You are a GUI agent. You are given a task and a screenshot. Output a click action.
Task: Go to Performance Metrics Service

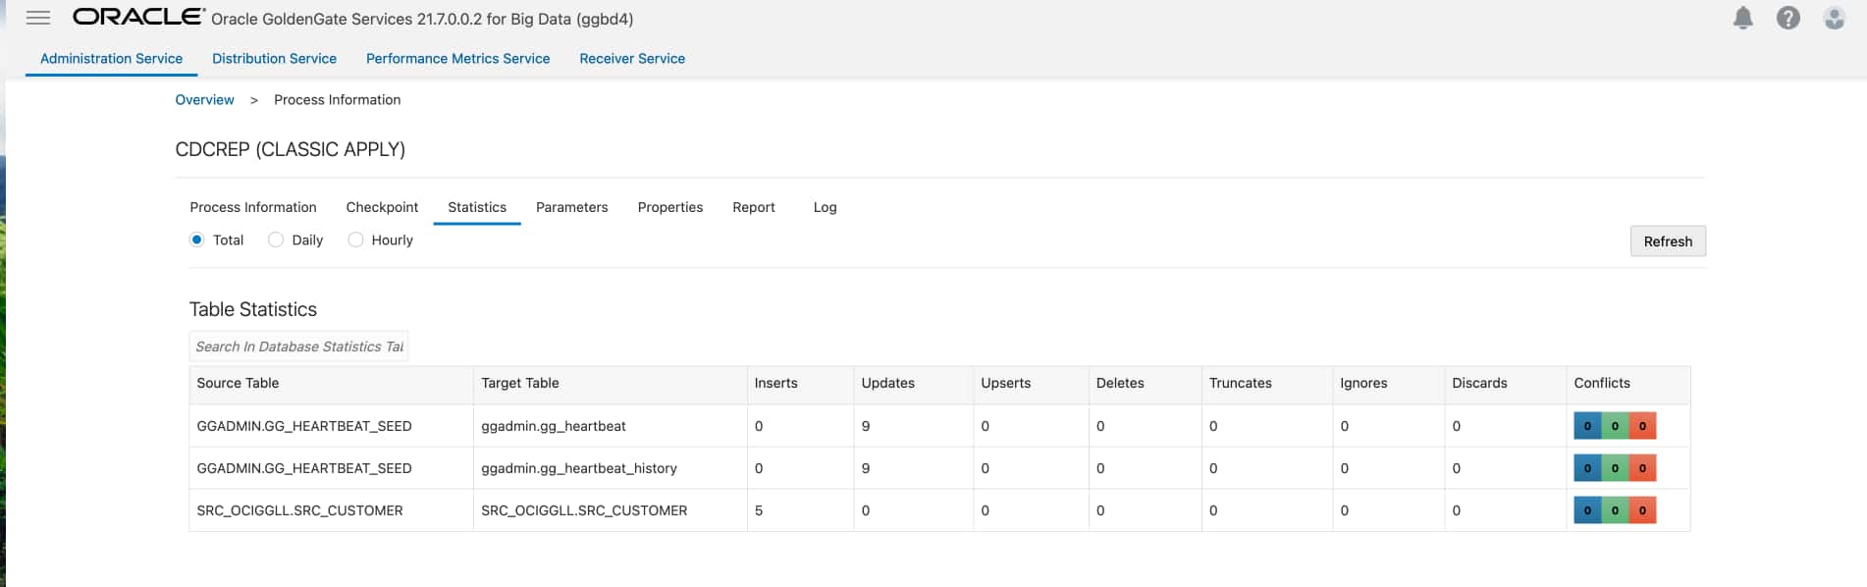(457, 59)
